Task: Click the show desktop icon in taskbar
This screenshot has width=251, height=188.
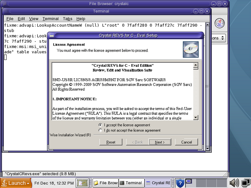Action: (x=82, y=183)
